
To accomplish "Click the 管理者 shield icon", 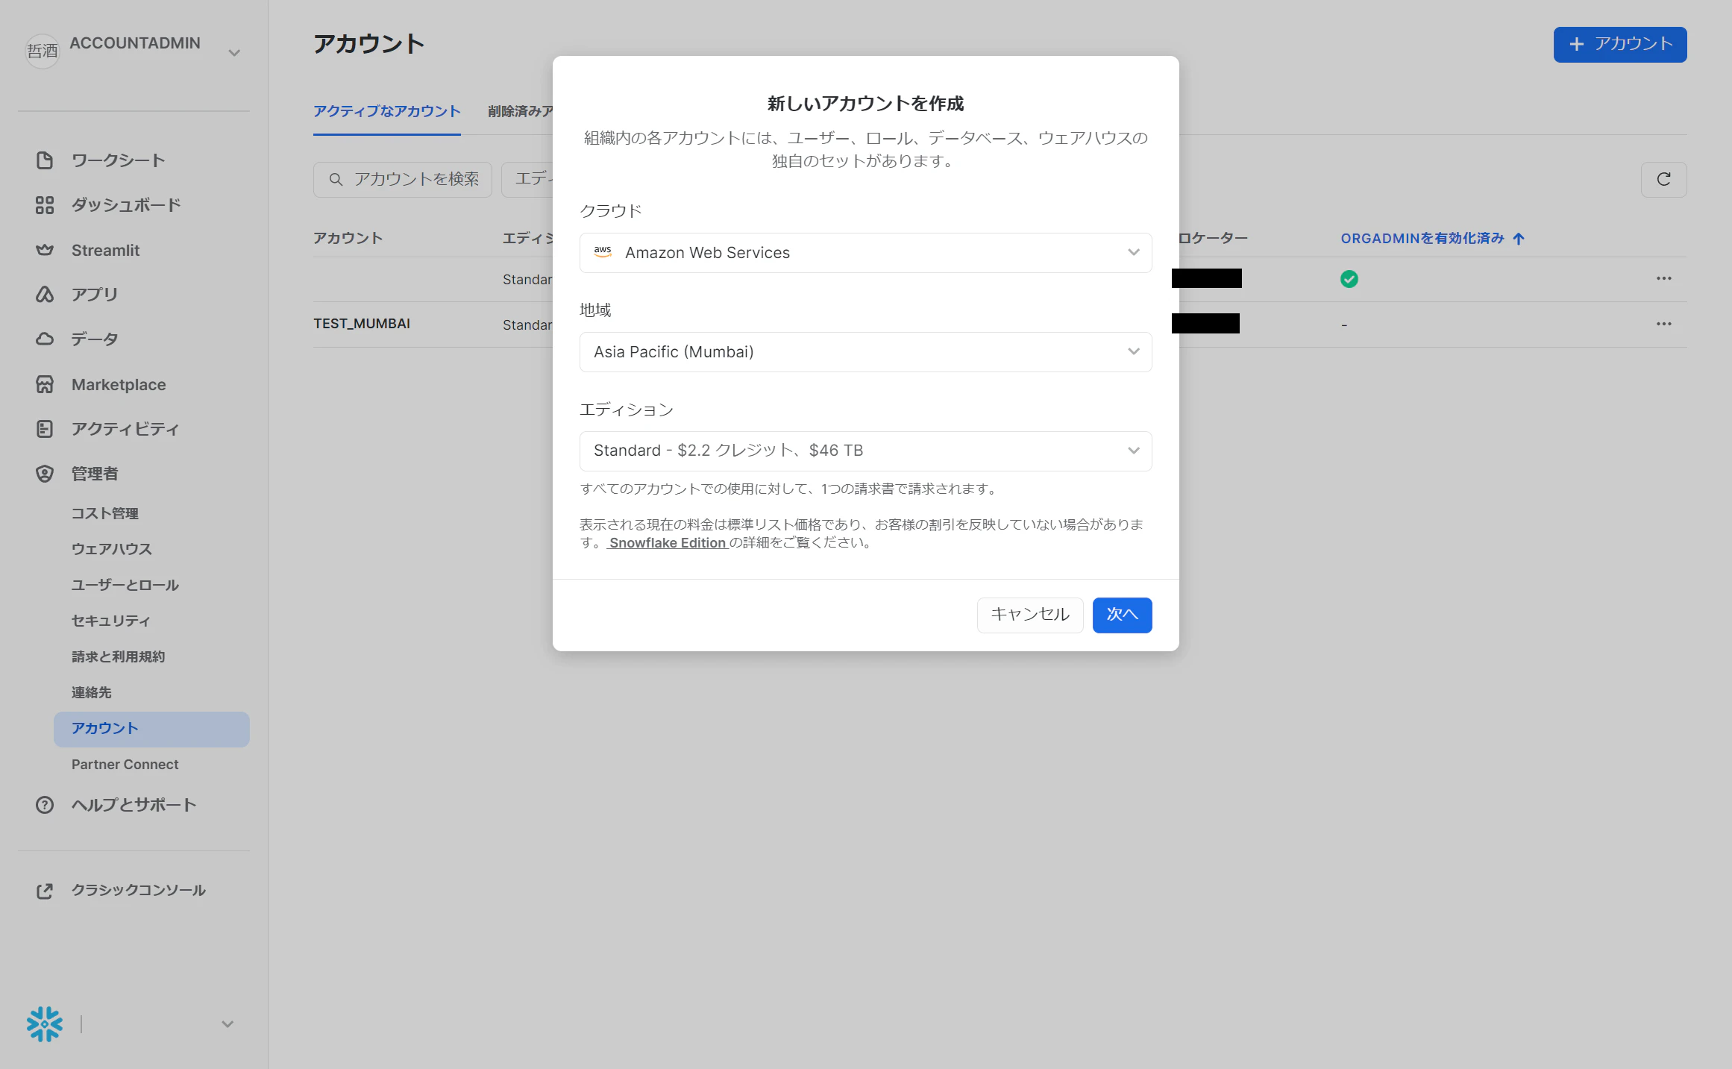I will click(45, 474).
